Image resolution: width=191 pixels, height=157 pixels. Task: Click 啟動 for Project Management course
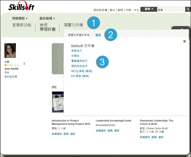[x=66, y=134]
